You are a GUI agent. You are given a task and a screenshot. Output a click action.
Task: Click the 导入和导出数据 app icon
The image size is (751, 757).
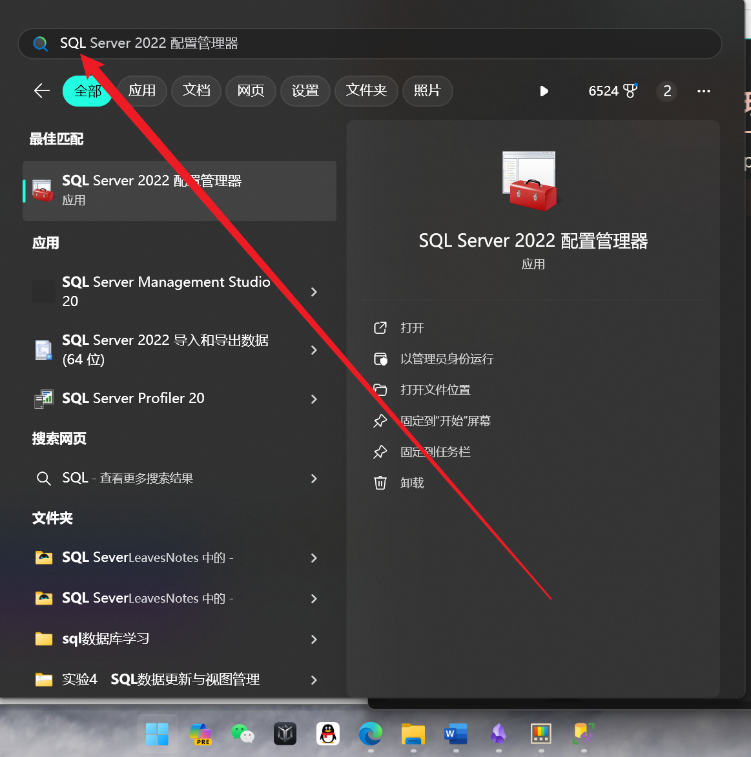click(x=43, y=350)
